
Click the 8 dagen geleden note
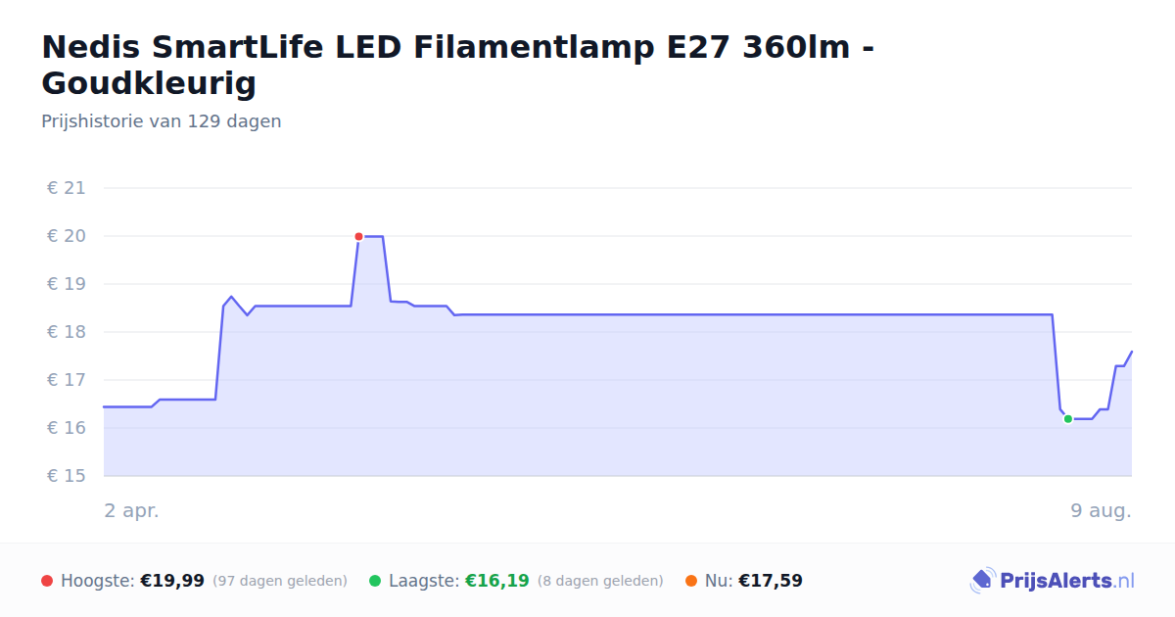600,581
